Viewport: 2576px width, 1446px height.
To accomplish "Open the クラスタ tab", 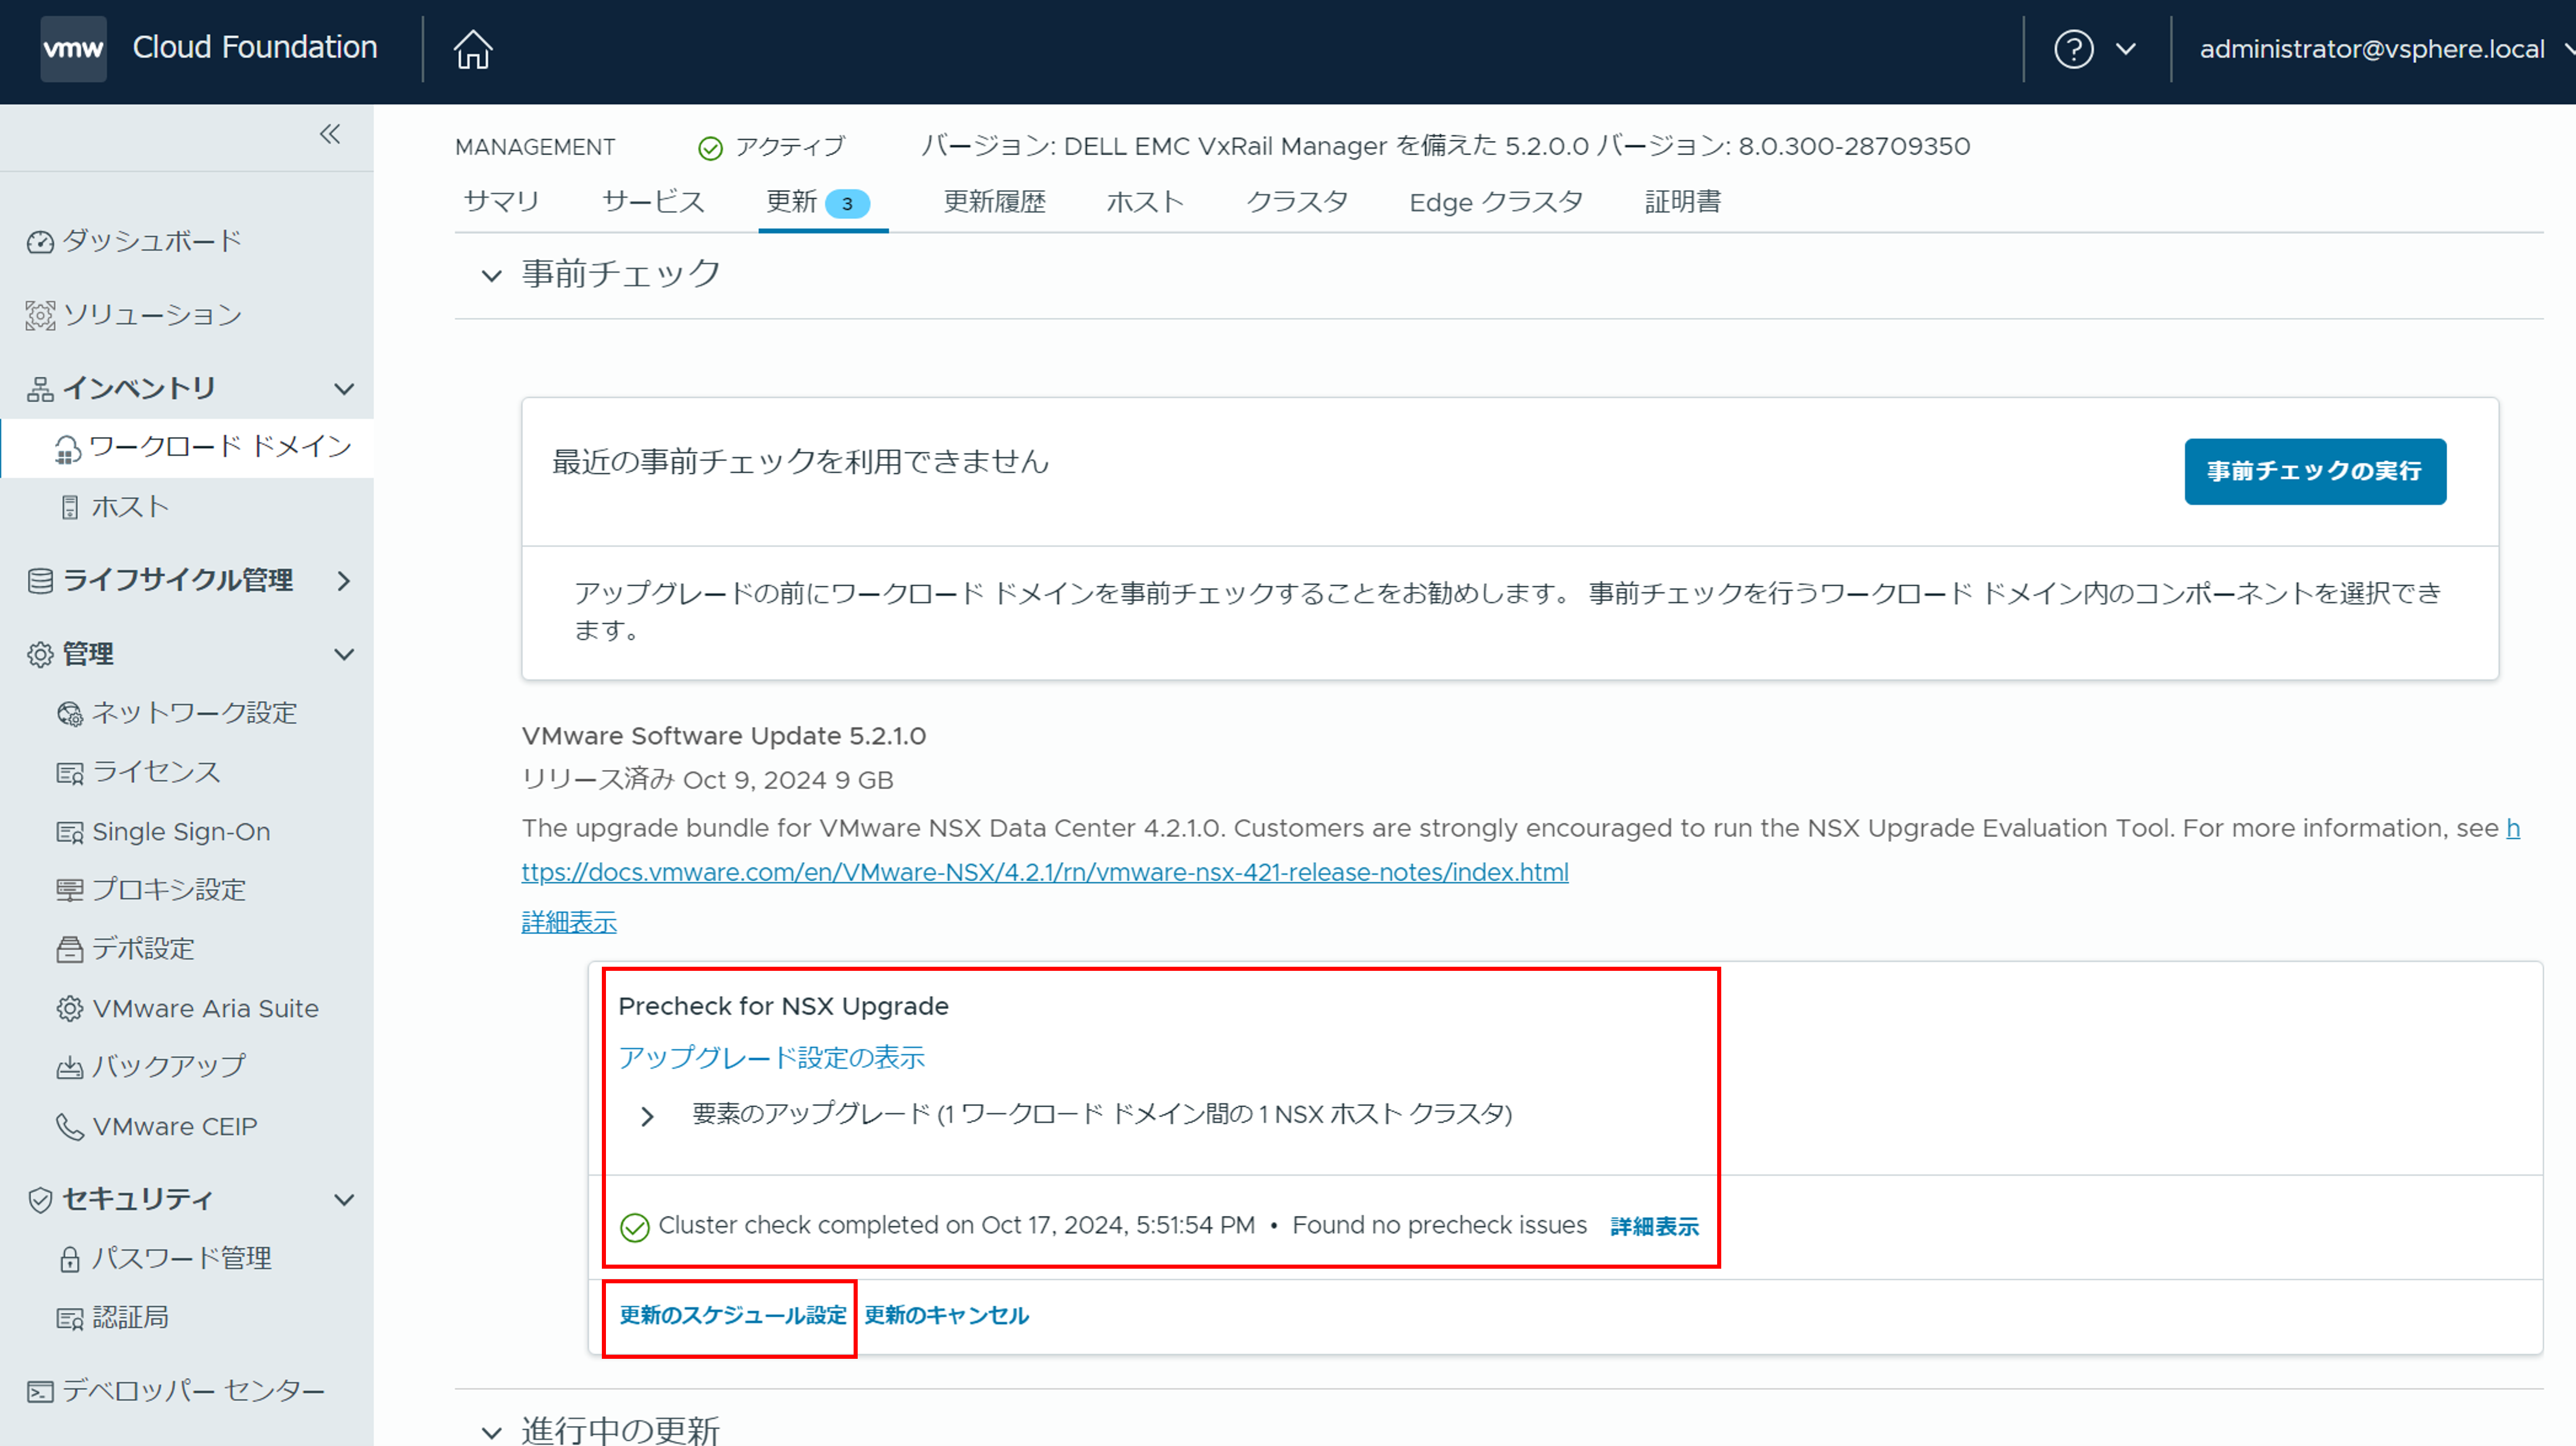I will [1297, 202].
